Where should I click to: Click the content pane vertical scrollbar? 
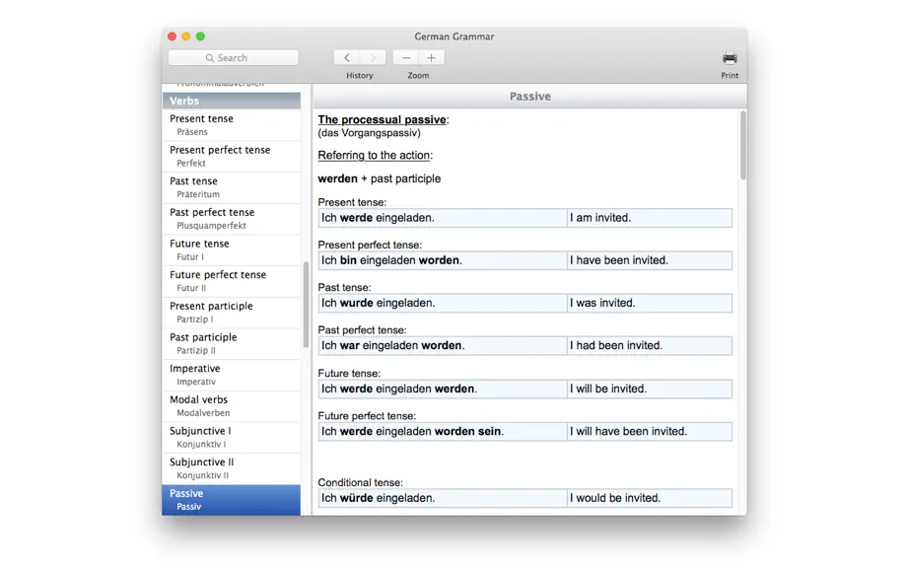click(x=742, y=146)
